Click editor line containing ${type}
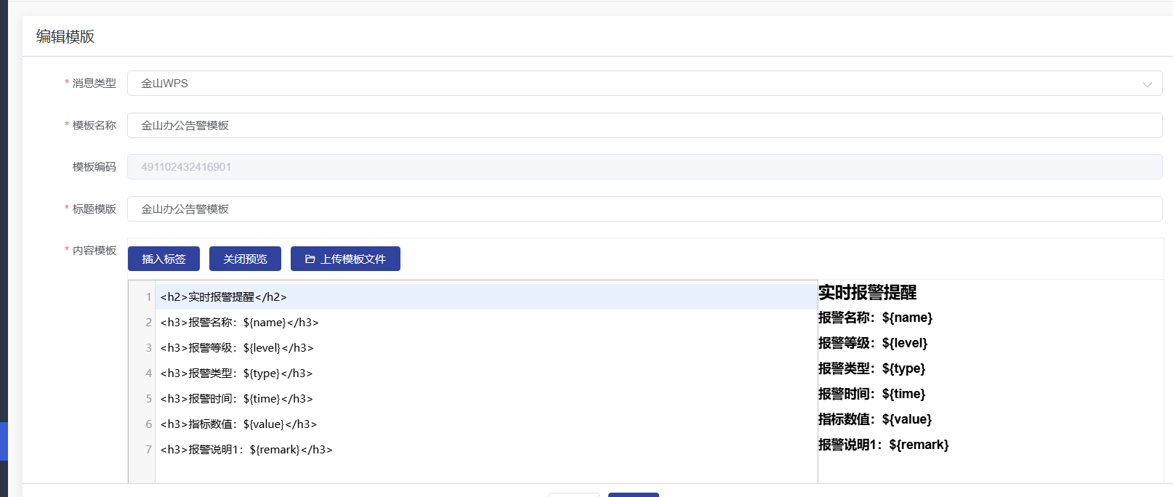1173x497 pixels. (237, 373)
